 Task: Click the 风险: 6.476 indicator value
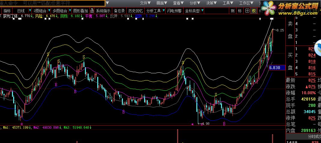click(47, 16)
